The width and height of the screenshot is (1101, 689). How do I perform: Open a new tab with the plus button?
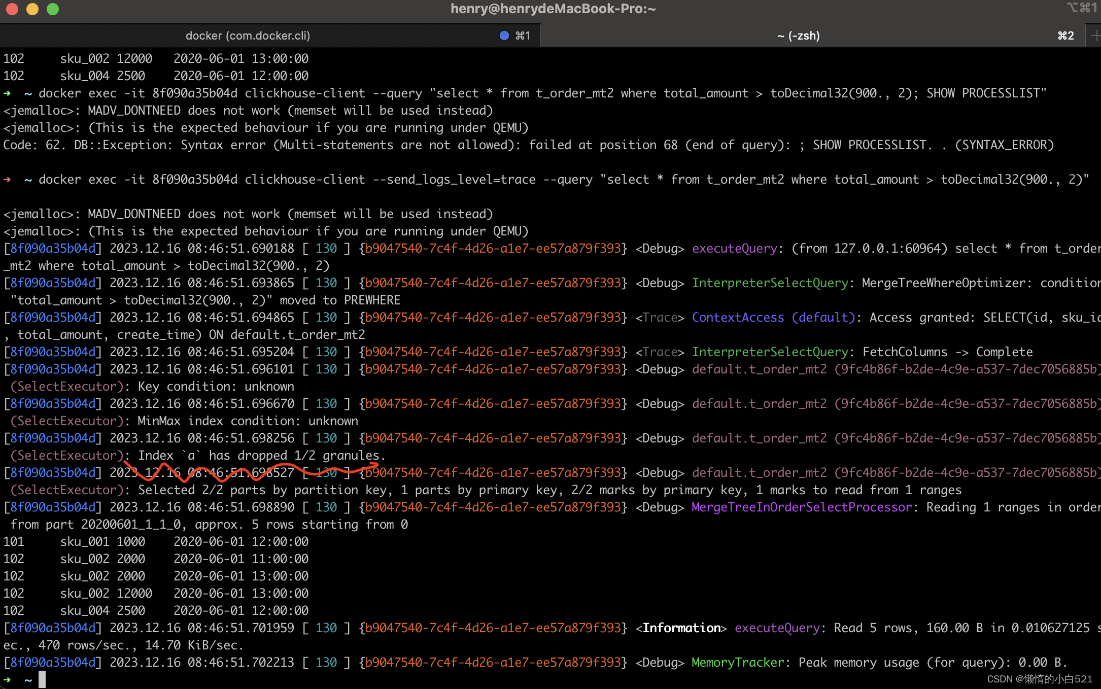1094,36
